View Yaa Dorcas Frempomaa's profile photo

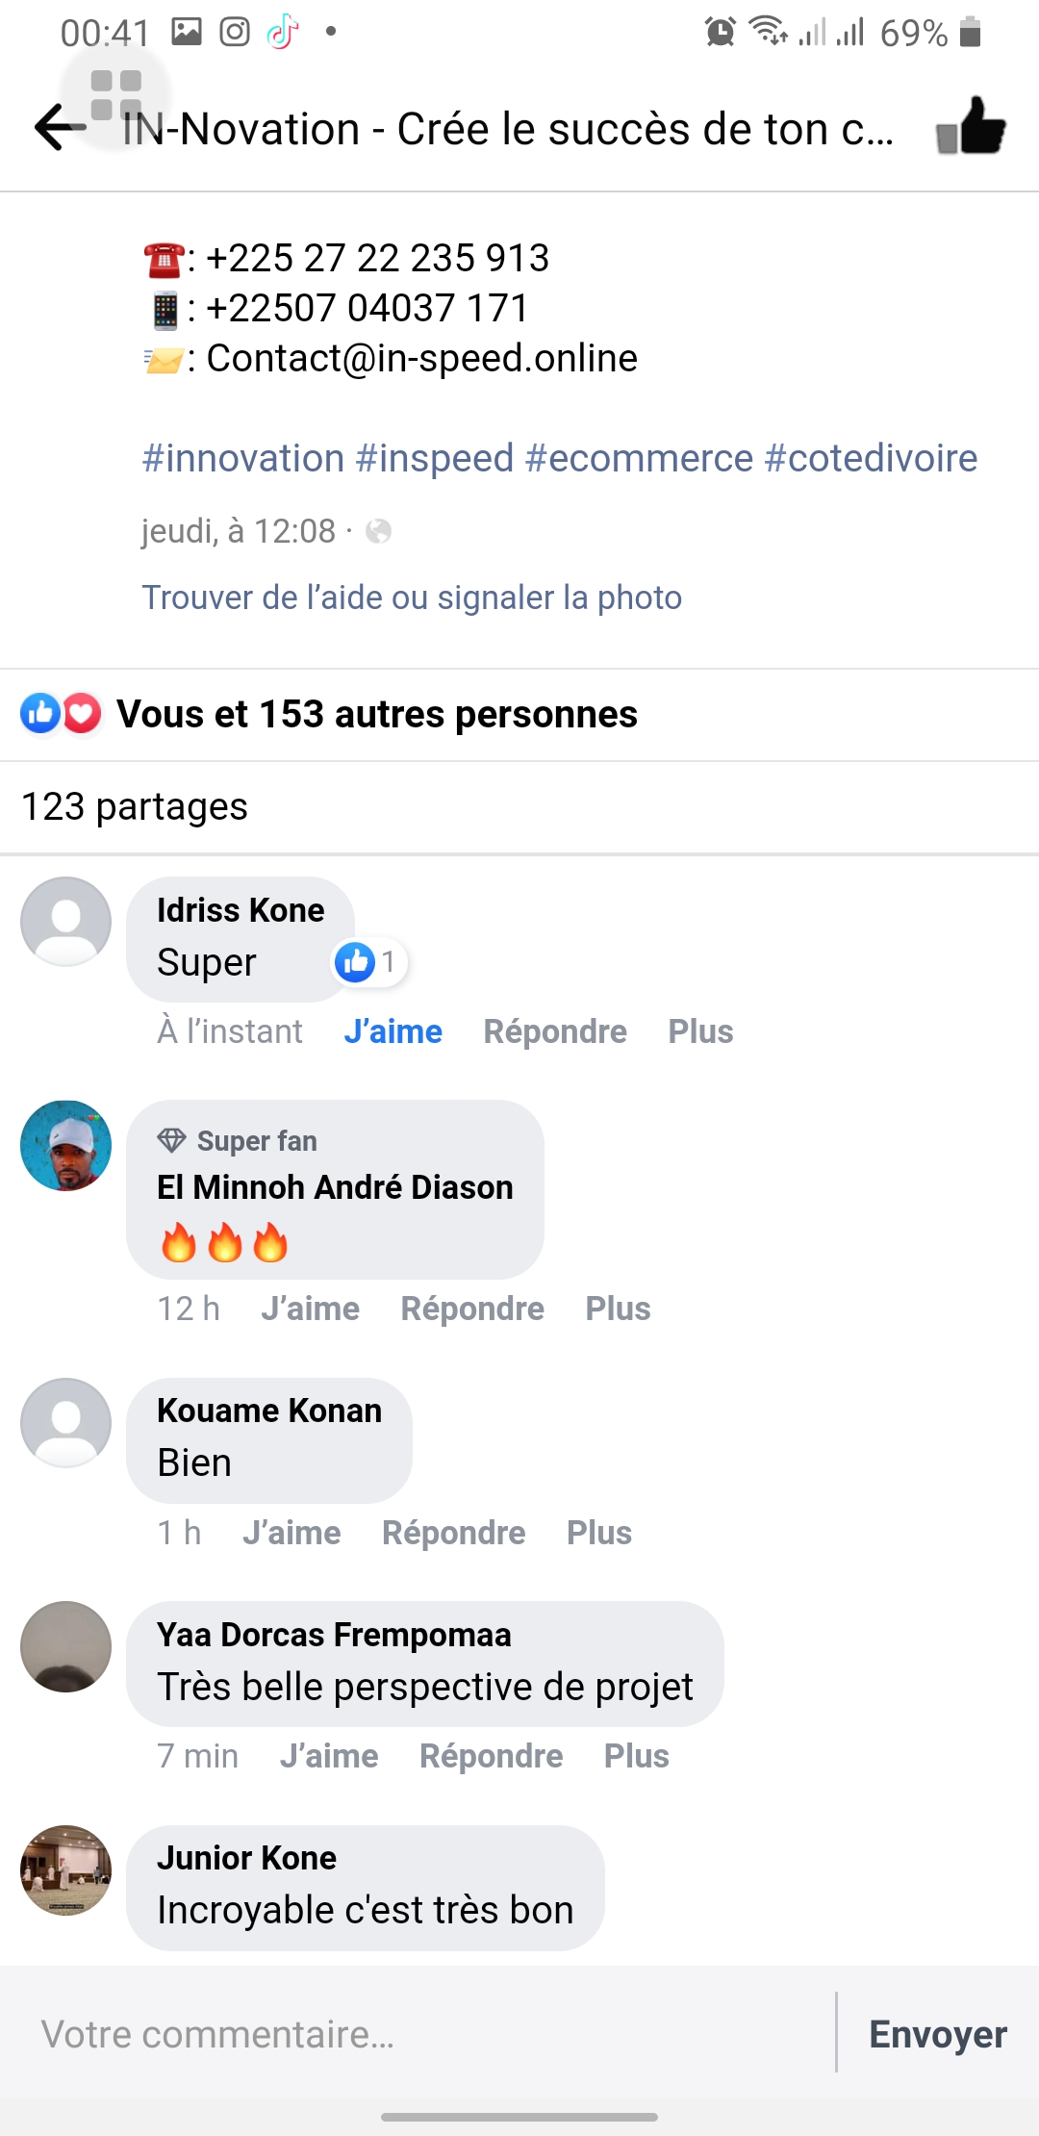[x=66, y=1646]
